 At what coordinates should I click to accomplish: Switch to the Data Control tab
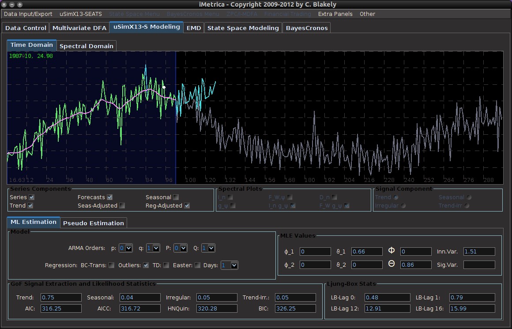click(x=25, y=27)
